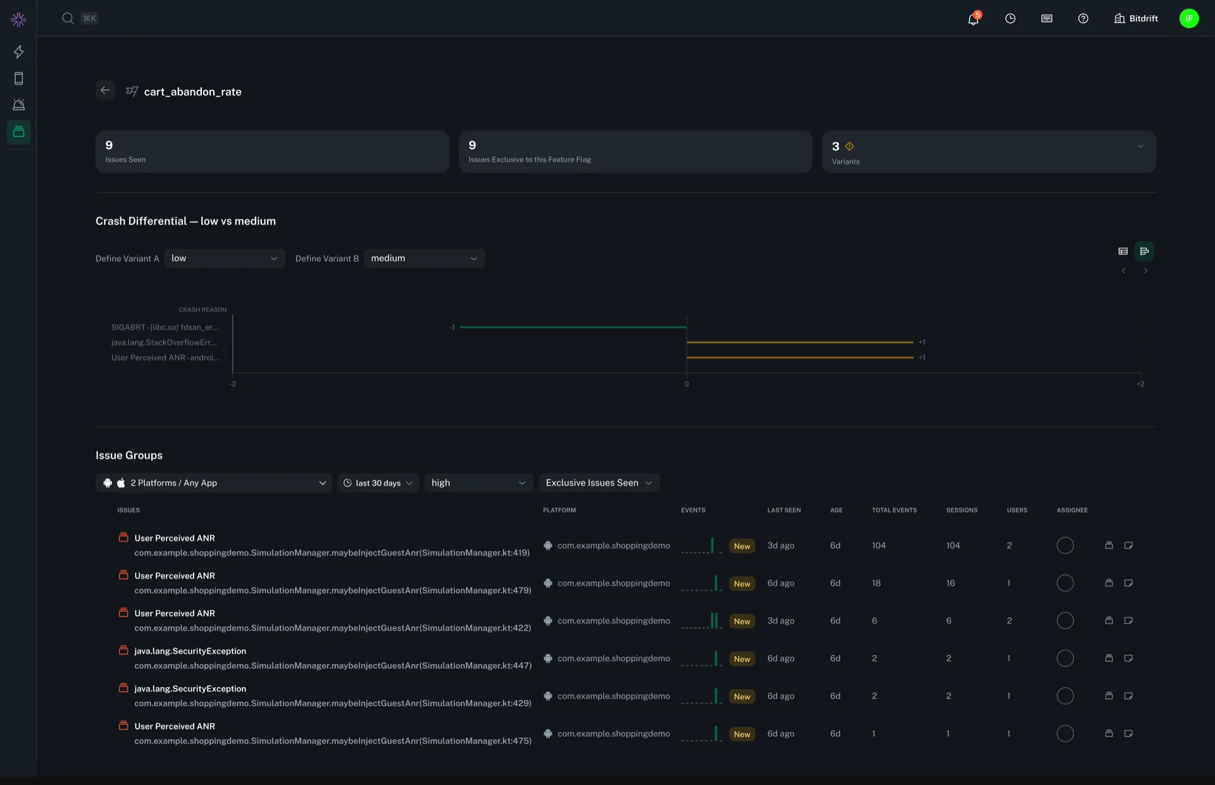Switch crash differential to table view

click(1123, 252)
